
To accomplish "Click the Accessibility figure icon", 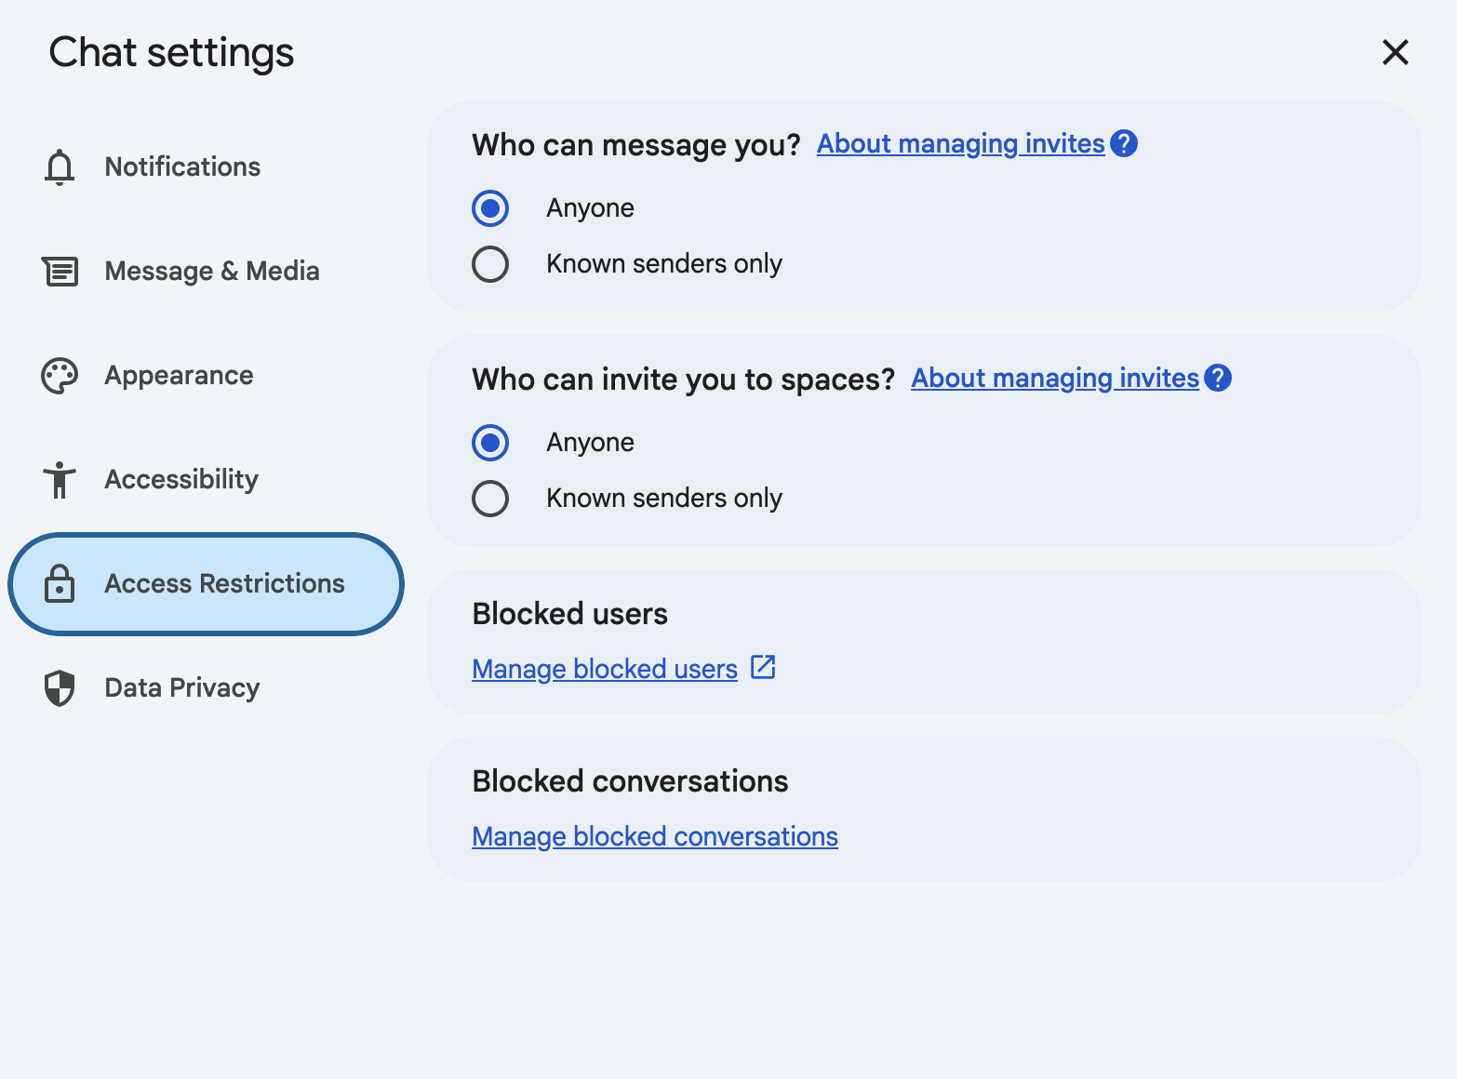I will pos(59,480).
